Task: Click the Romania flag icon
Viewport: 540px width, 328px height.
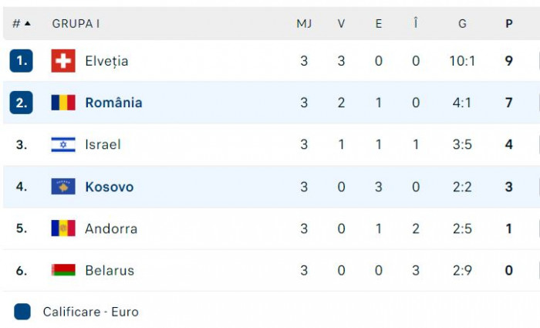Action: tap(63, 103)
